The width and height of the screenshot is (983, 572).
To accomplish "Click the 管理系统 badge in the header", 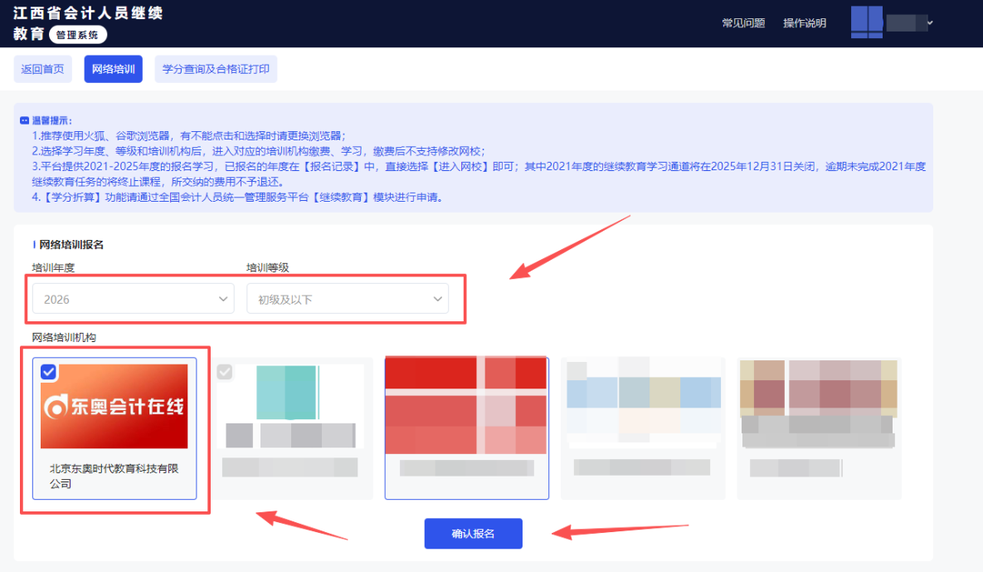I will pos(77,35).
